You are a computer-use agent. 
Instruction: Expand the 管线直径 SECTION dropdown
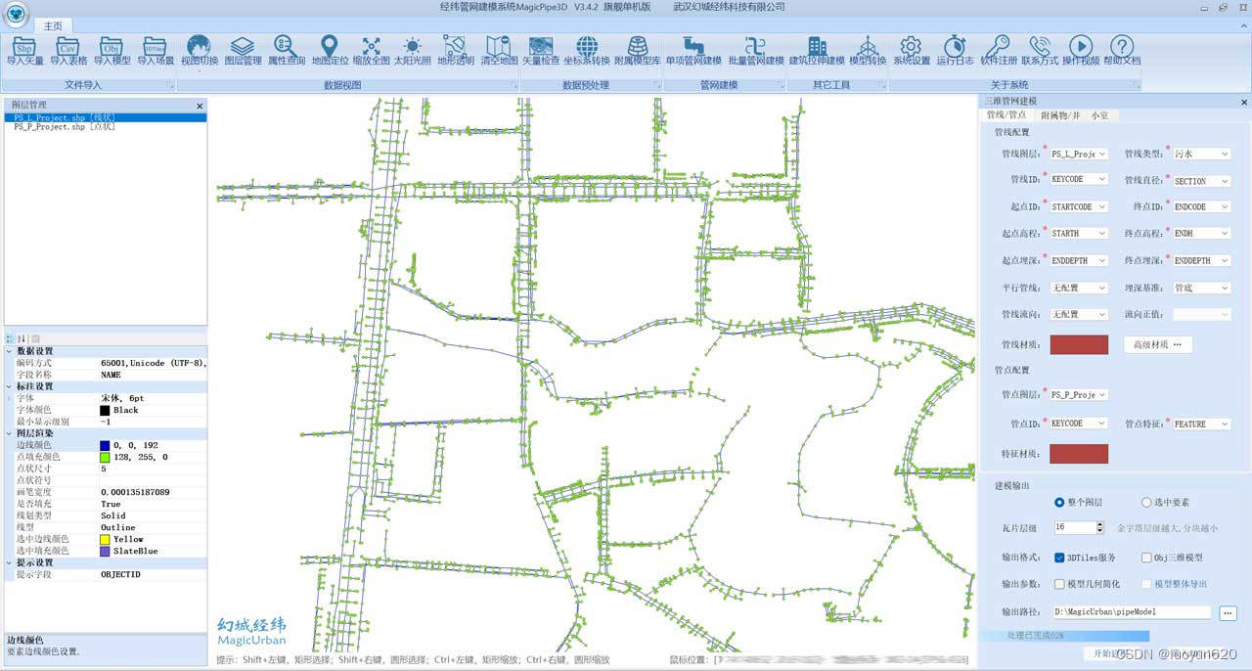1202,181
